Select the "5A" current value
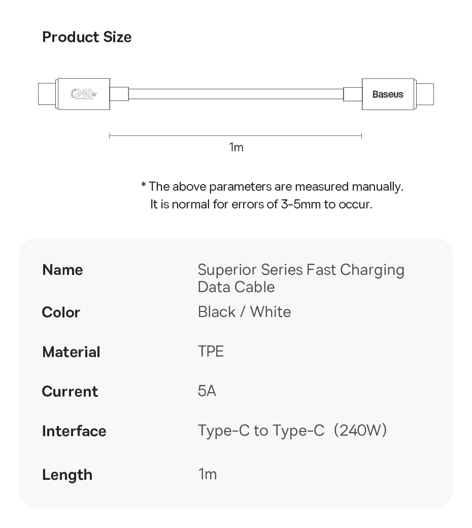Viewport: 472px width, 528px height. pos(207,391)
